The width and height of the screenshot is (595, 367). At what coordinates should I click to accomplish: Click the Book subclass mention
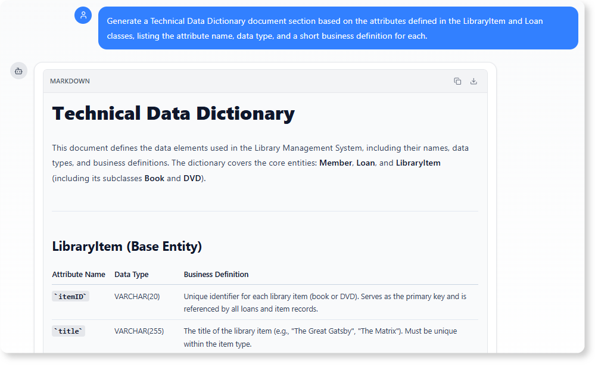[x=154, y=178]
